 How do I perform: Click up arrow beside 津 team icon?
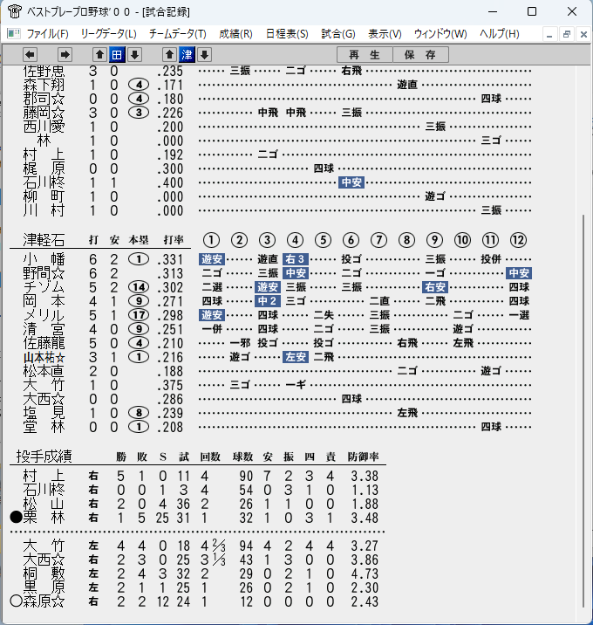tap(169, 55)
